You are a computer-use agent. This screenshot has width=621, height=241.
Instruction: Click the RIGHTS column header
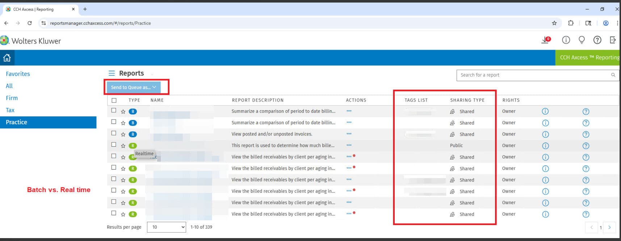(511, 100)
